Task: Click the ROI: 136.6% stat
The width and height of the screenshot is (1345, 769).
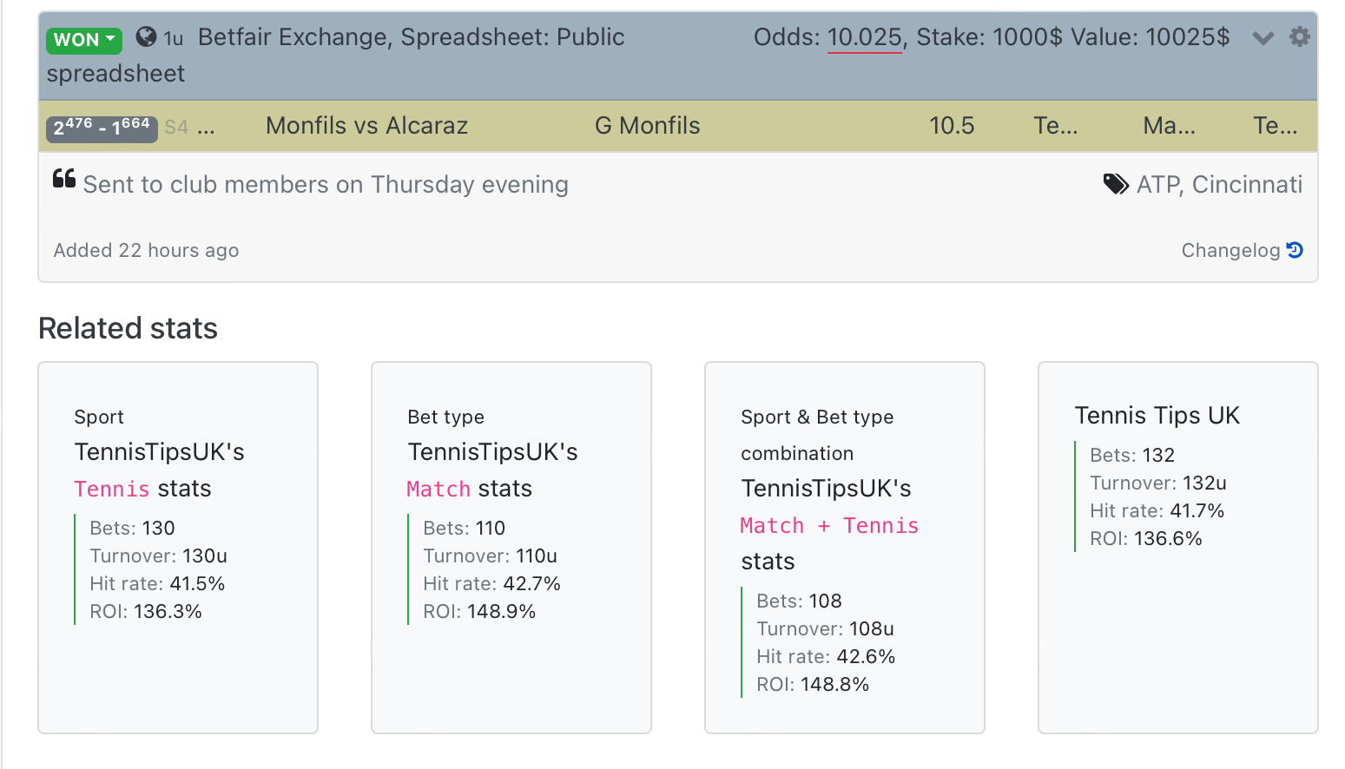Action: click(1146, 538)
